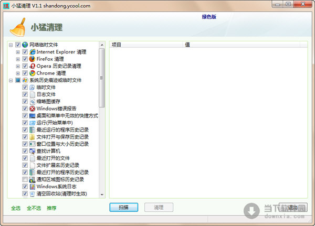Minimize the 小猛清理 window
This screenshot has width=315, height=226.
click(x=278, y=4)
